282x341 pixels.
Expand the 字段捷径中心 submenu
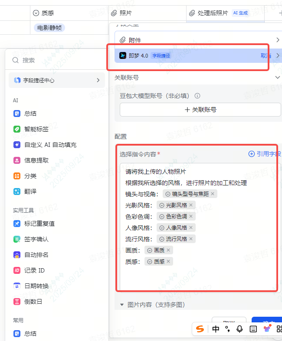point(98,80)
